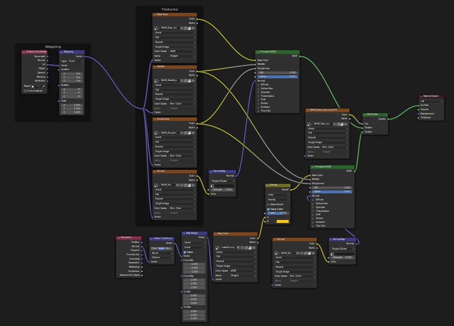Click the Factor 0.750 slider in Overlay node

(x=278, y=213)
